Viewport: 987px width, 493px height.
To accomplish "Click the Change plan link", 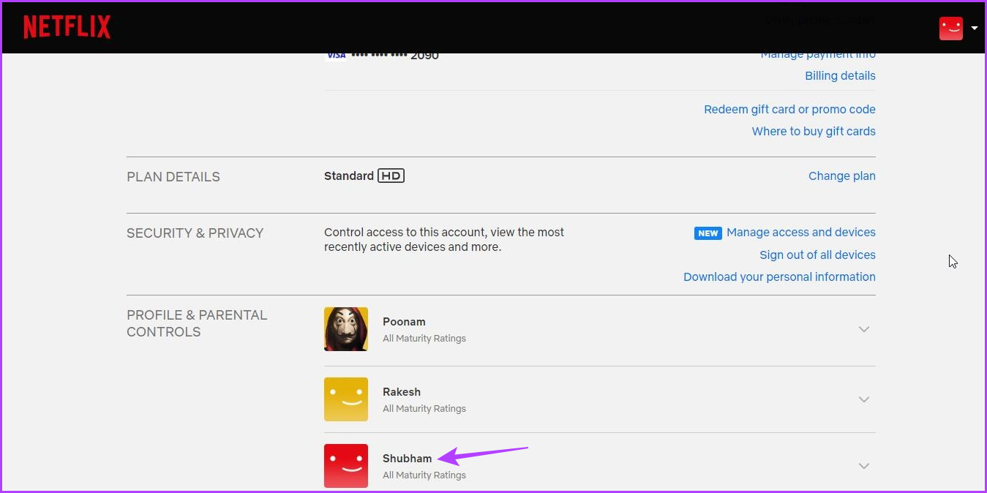I will point(842,176).
